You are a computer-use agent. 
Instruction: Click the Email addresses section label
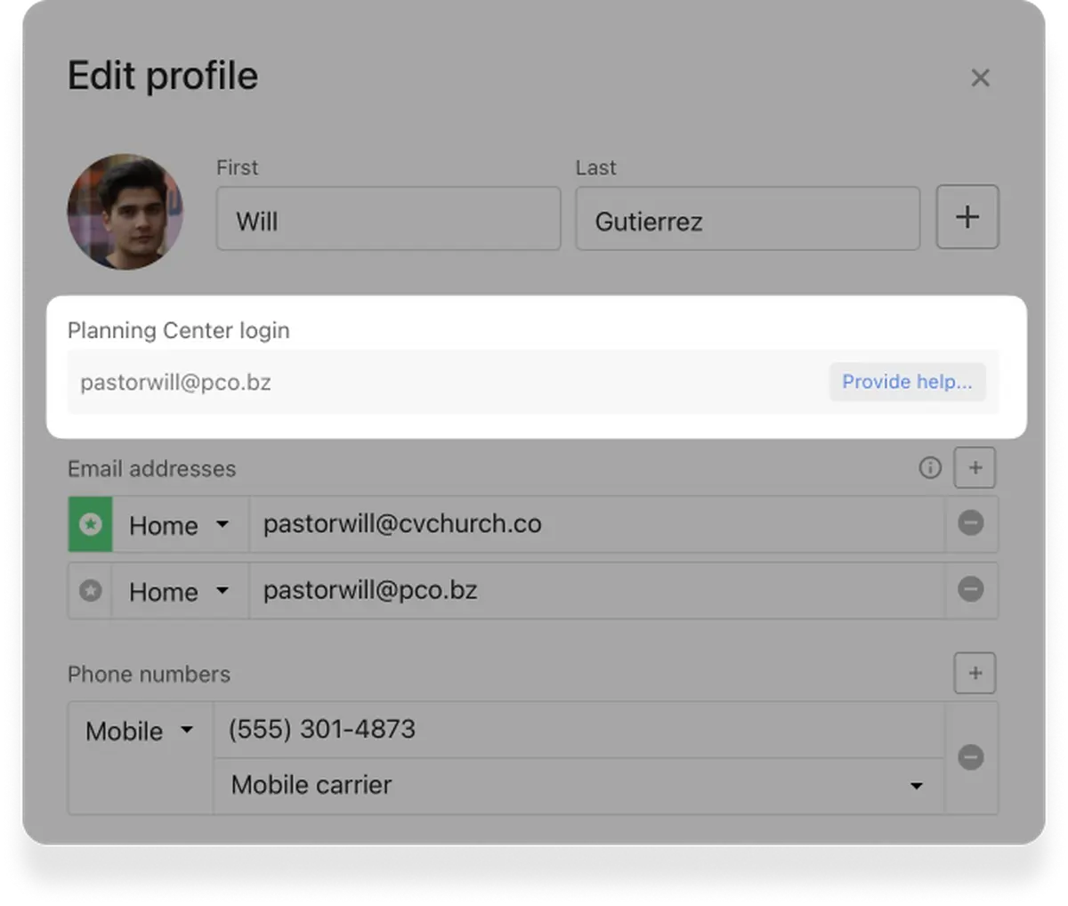click(152, 469)
